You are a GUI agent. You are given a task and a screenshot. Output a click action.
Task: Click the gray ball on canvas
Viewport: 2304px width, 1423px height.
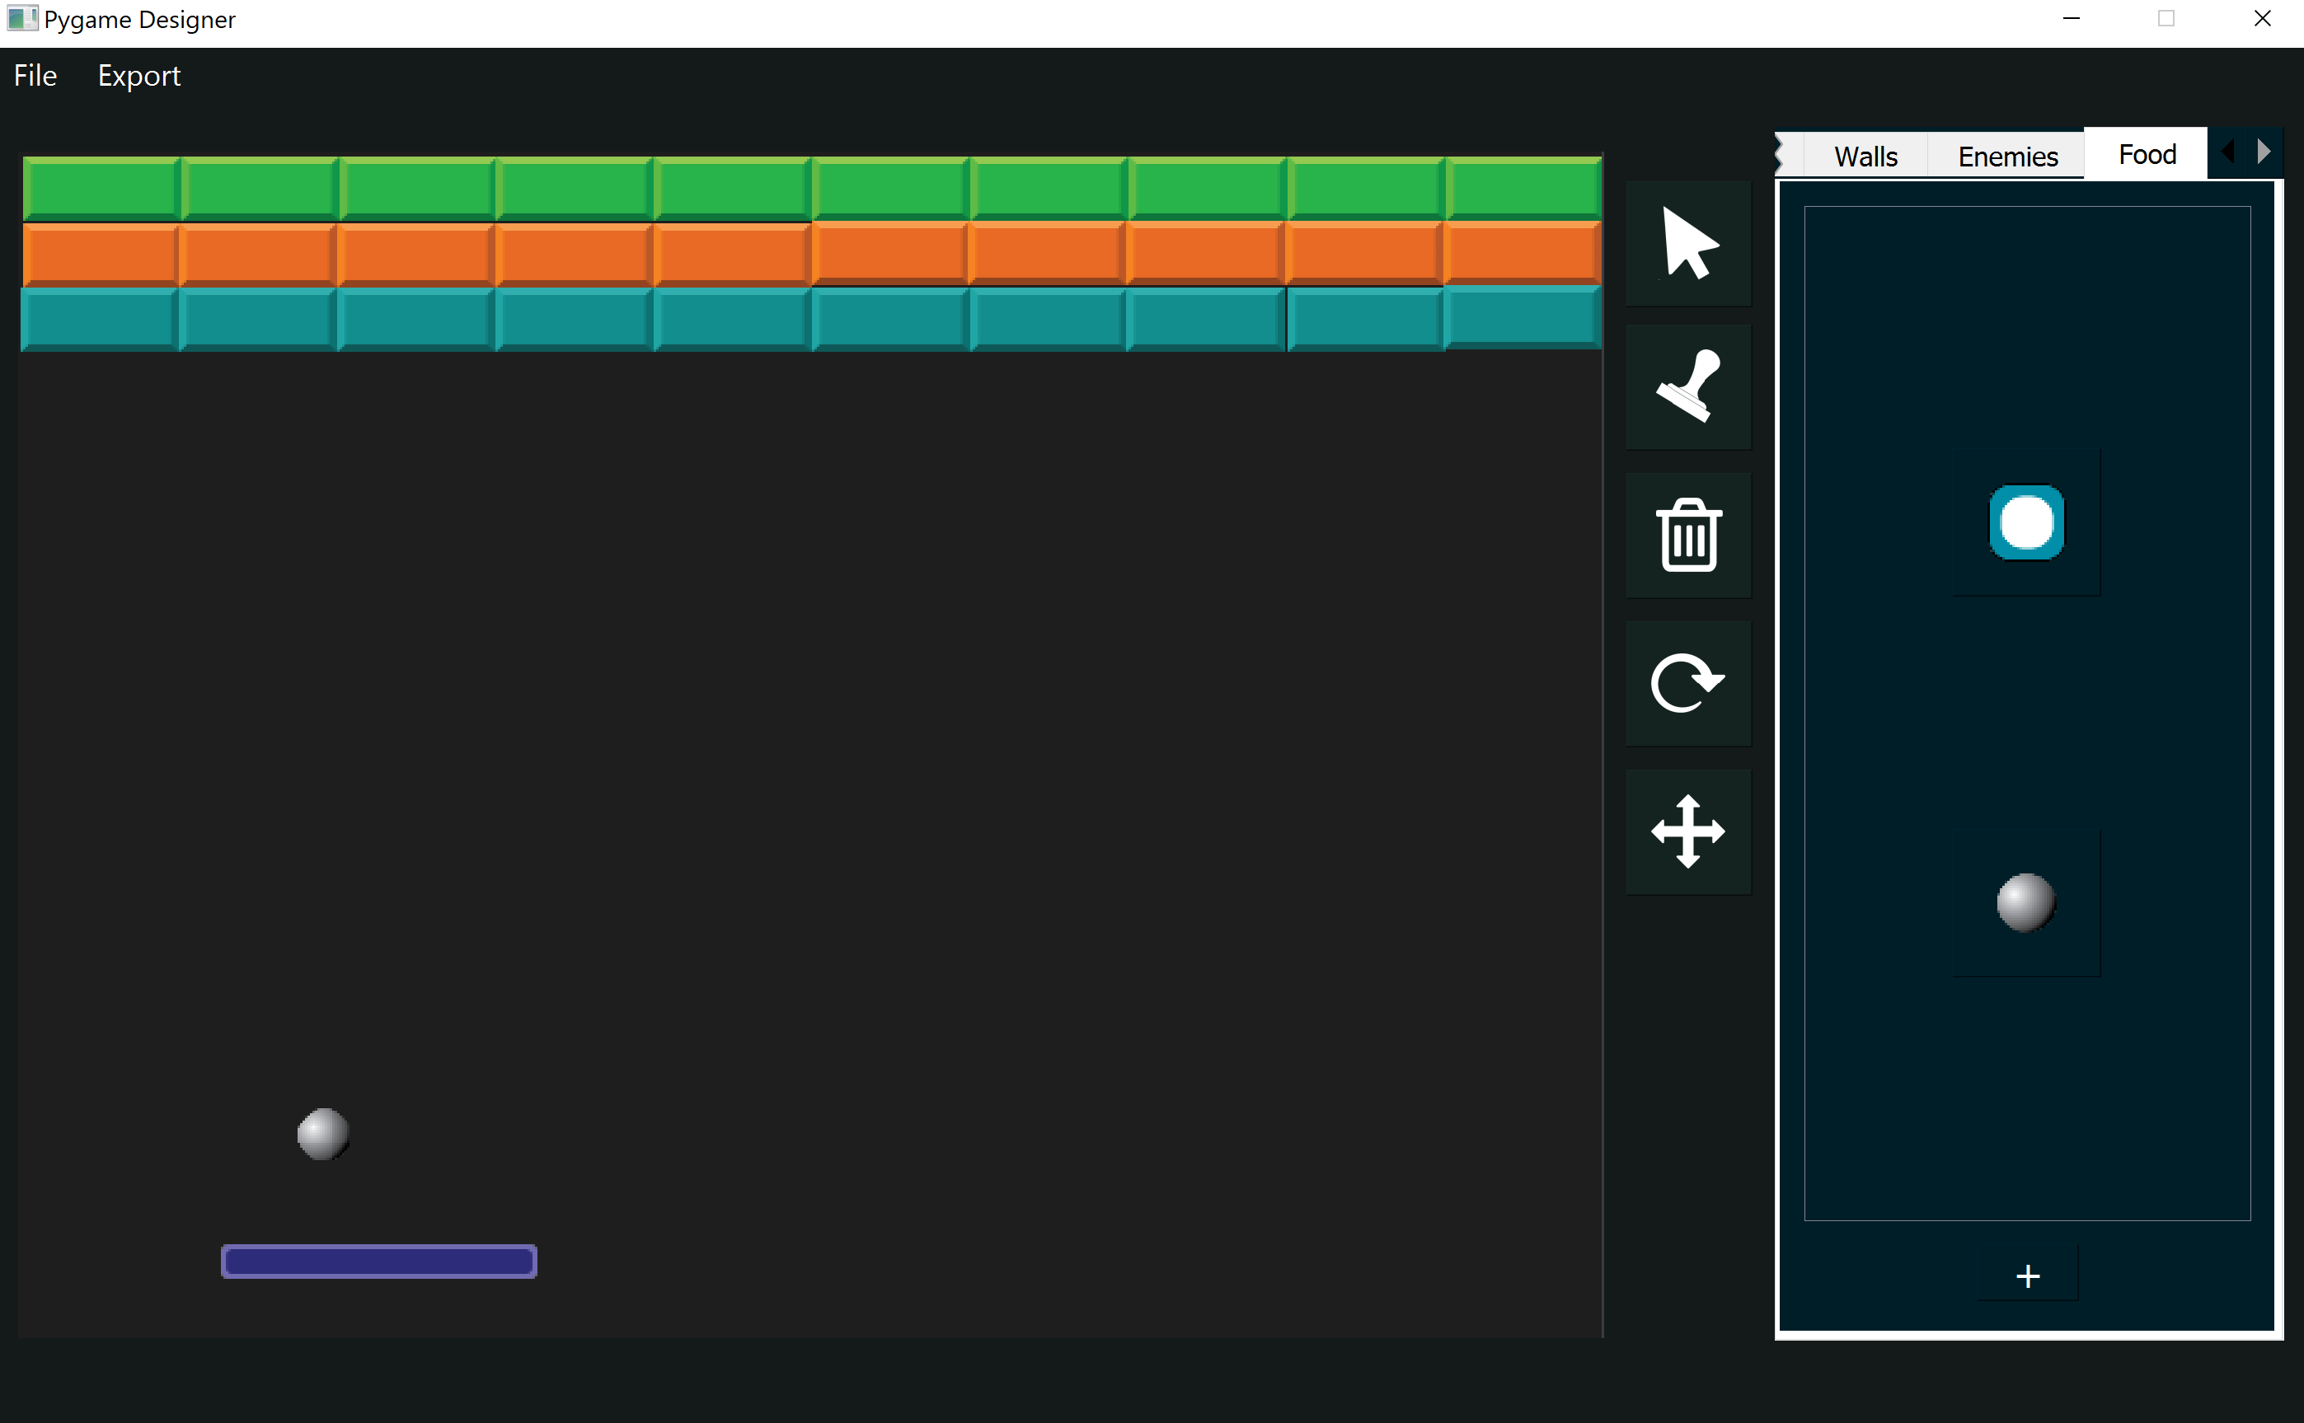click(323, 1134)
